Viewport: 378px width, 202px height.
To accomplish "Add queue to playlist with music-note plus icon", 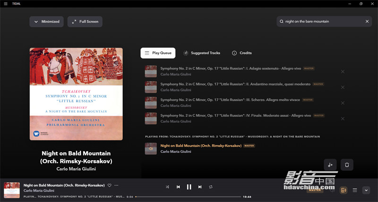I will coord(330,165).
